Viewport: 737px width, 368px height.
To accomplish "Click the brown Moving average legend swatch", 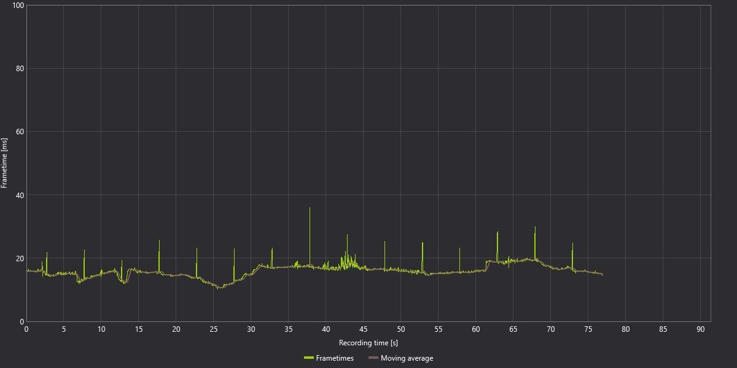I will (x=373, y=358).
